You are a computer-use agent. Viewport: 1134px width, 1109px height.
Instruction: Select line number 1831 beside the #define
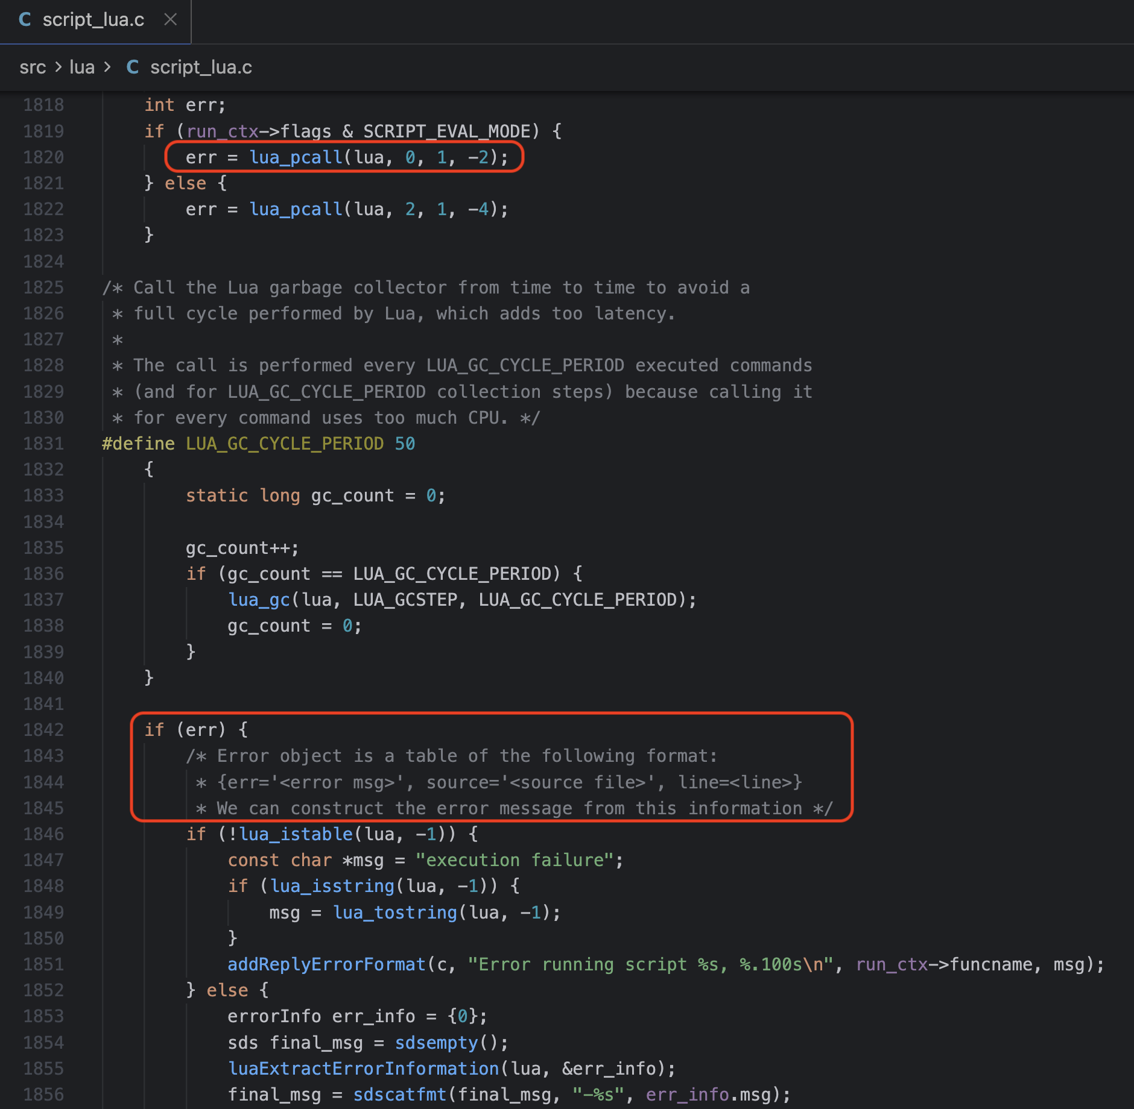(x=43, y=444)
